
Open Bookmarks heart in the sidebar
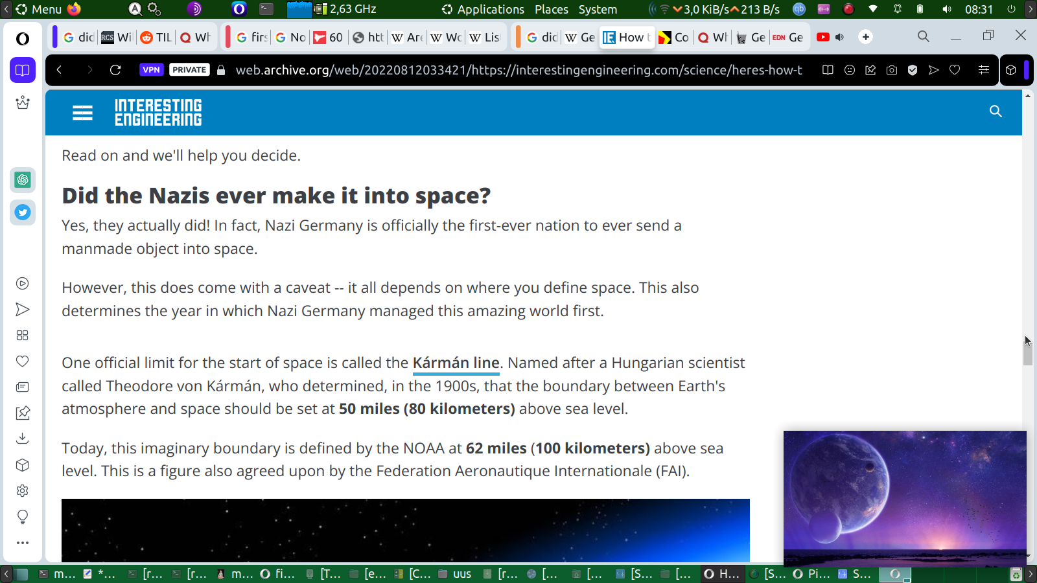pyautogui.click(x=23, y=361)
